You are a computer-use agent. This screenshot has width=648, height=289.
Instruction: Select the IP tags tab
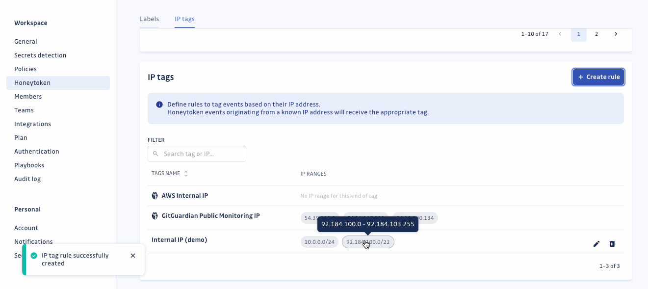[x=184, y=19]
